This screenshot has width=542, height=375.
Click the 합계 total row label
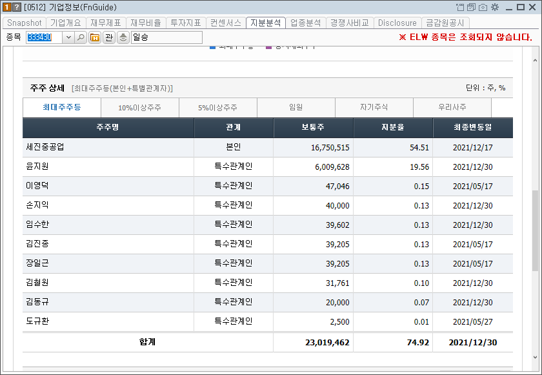coord(148,342)
